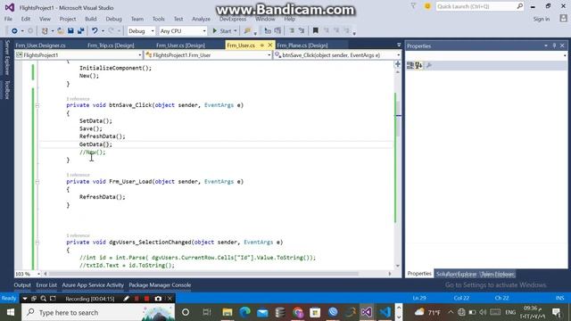Click the uncomment lines toolbar icon
The image size is (571, 321).
302,31
